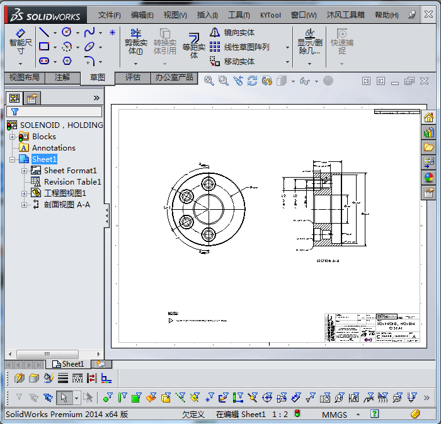Image resolution: width=441 pixels, height=424 pixels.
Task: Switch to the 评估 tab
Action: point(132,77)
